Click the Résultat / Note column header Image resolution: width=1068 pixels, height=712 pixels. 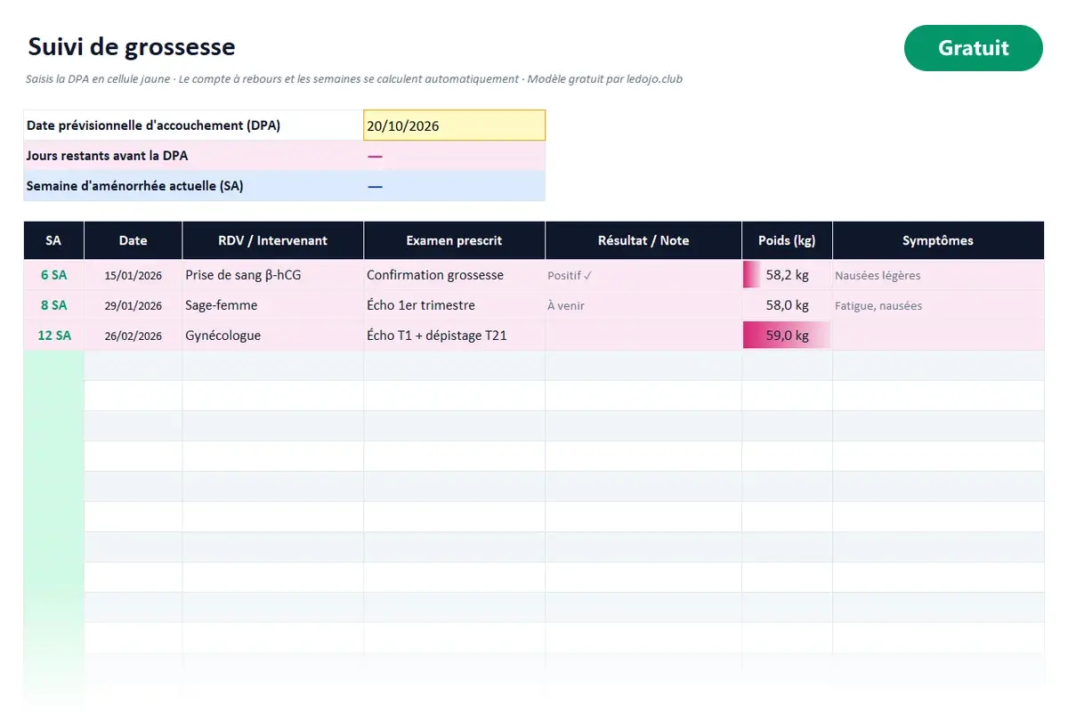click(x=643, y=240)
